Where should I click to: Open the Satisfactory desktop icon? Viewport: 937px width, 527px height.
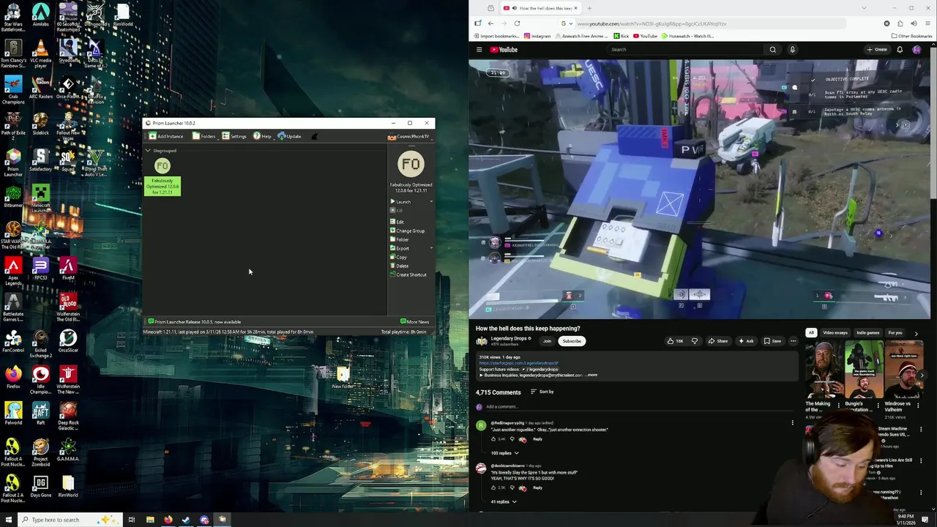(40, 160)
